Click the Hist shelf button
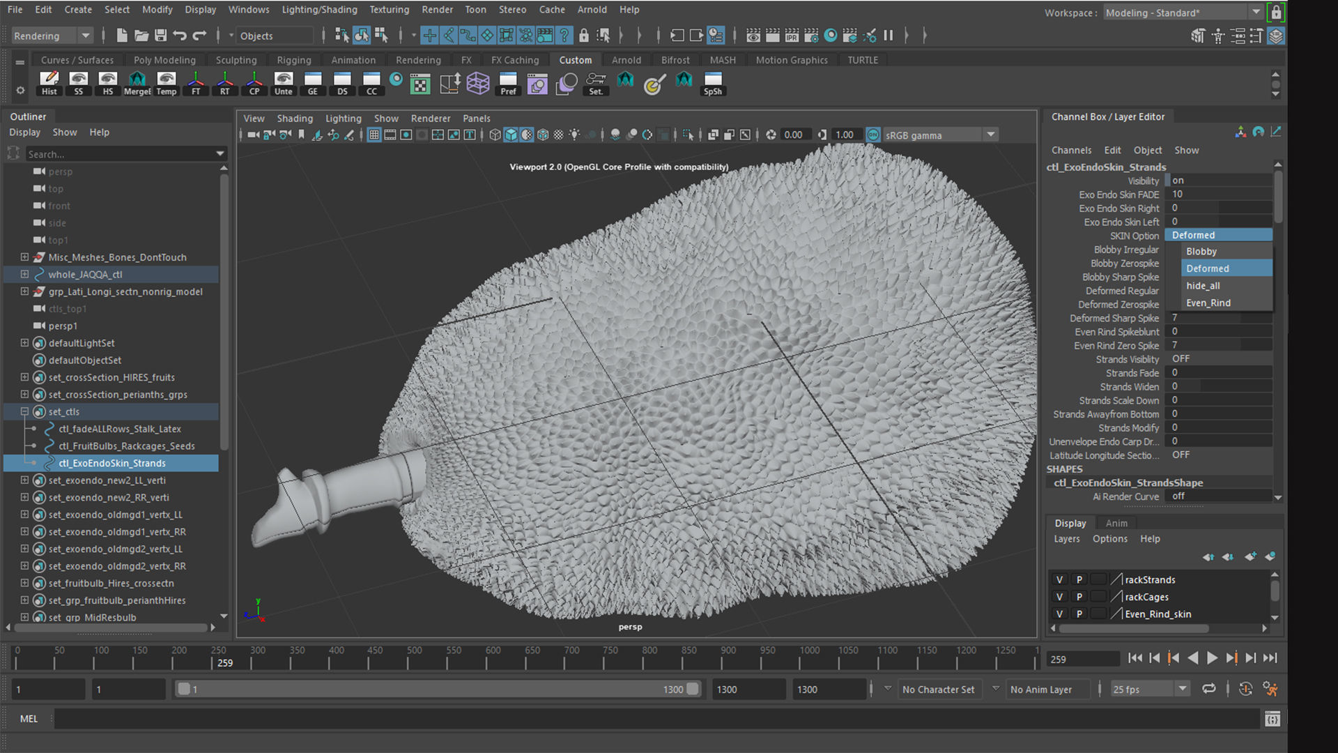The width and height of the screenshot is (1338, 753). coord(49,83)
